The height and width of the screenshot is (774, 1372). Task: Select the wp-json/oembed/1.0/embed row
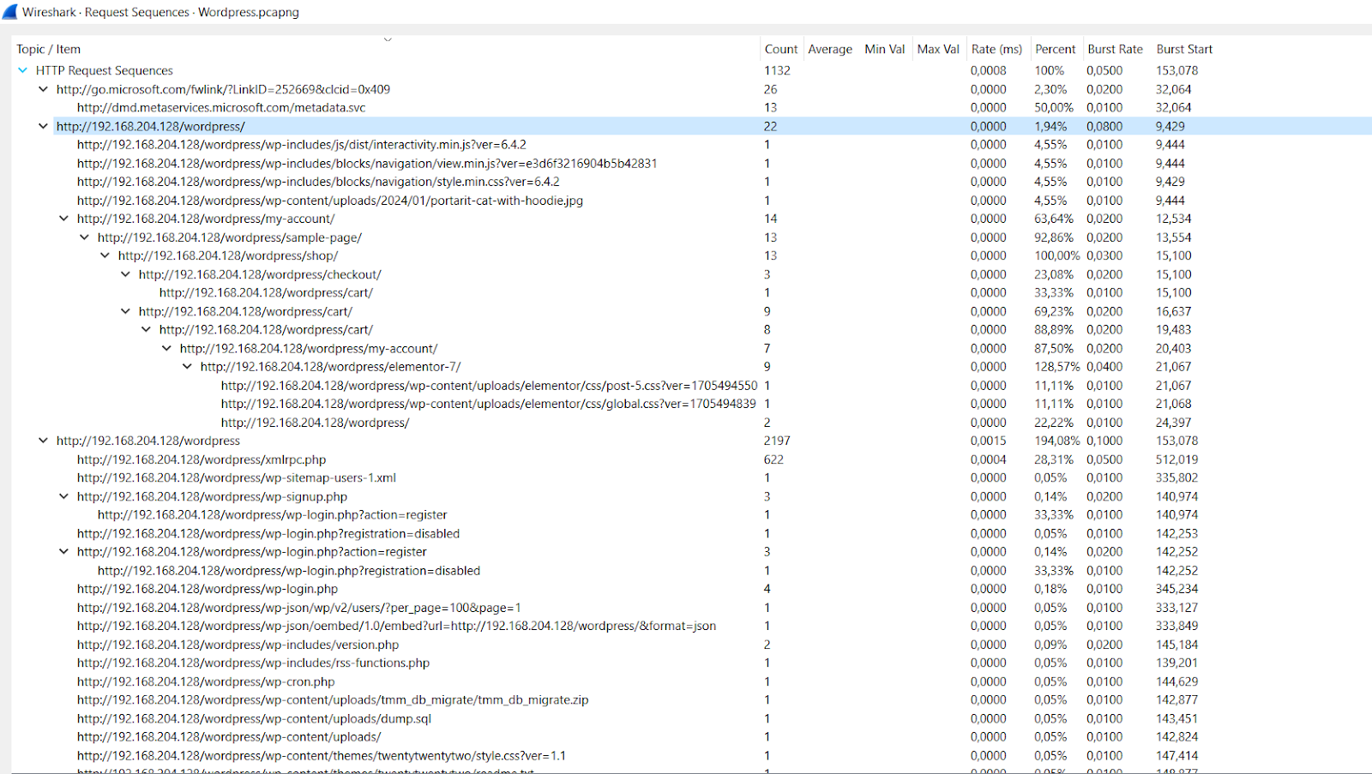pyautogui.click(x=691, y=626)
